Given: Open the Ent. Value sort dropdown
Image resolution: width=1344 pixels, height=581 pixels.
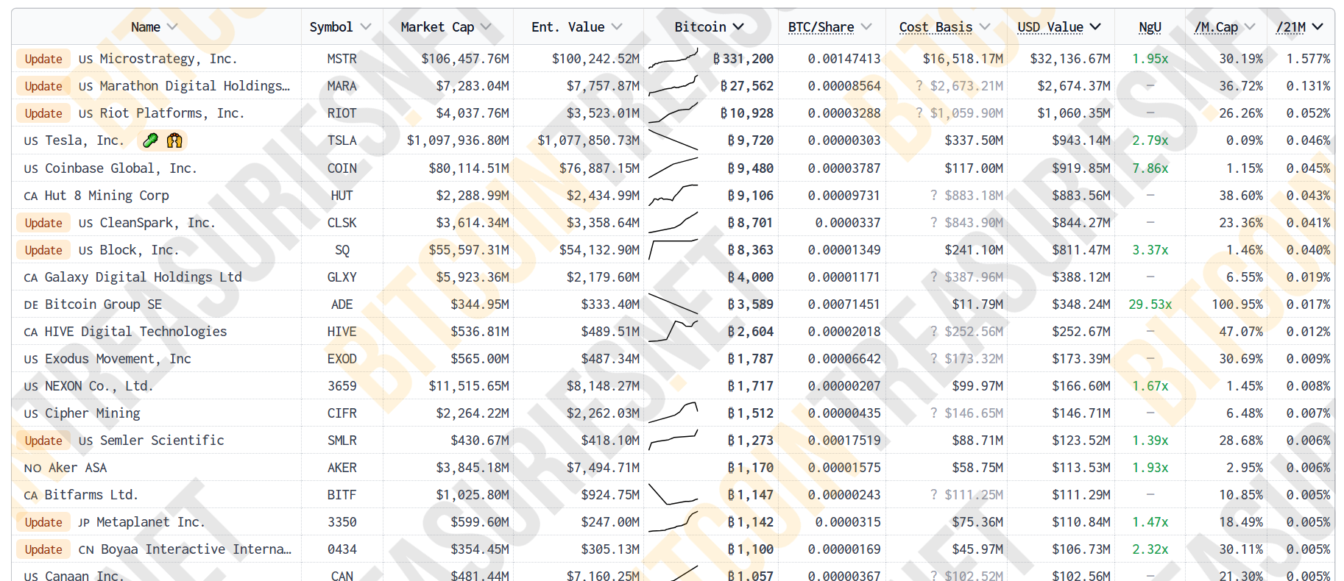Looking at the screenshot, I should click(617, 27).
